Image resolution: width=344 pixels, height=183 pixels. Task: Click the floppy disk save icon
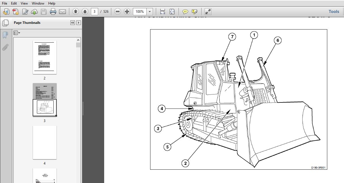[x=44, y=12]
